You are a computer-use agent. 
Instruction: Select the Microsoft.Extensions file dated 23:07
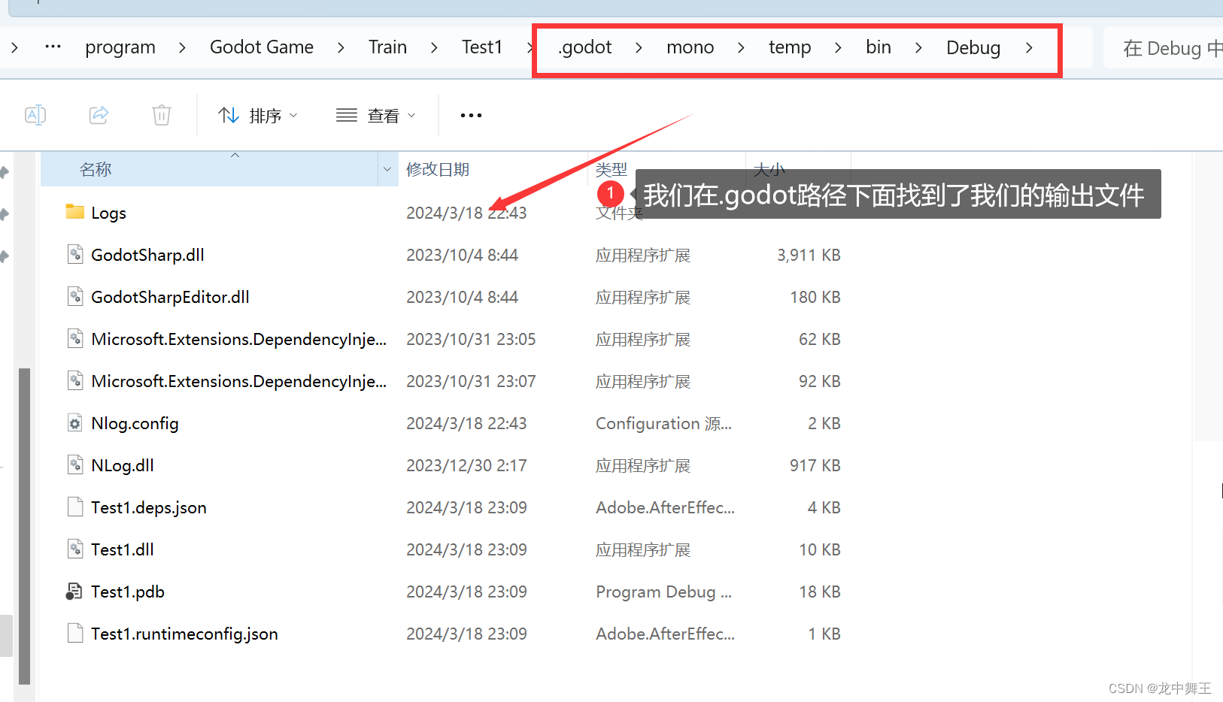[x=238, y=381]
